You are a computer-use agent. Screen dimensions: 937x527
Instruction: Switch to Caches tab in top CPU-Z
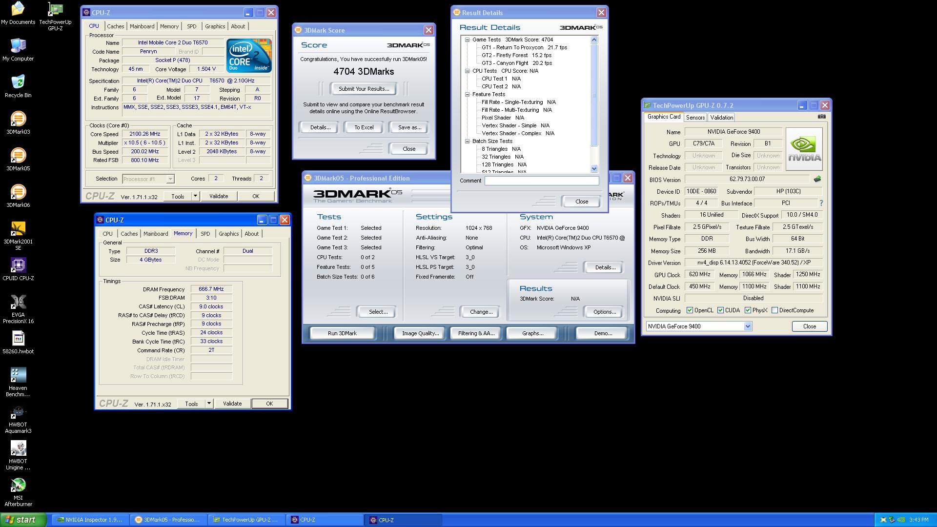[x=116, y=26]
